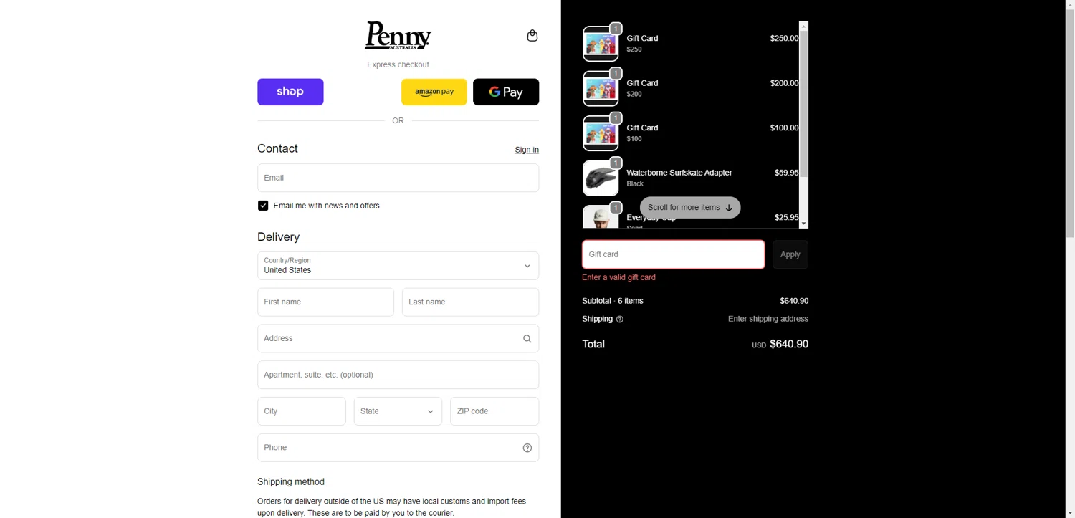The width and height of the screenshot is (1075, 518).
Task: Click the Penny Australia logo
Action: (x=398, y=35)
